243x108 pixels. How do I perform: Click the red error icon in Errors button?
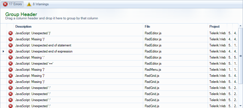(5, 4)
